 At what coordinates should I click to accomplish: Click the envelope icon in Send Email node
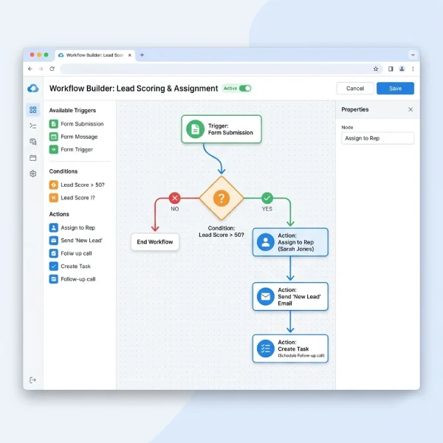tap(266, 296)
